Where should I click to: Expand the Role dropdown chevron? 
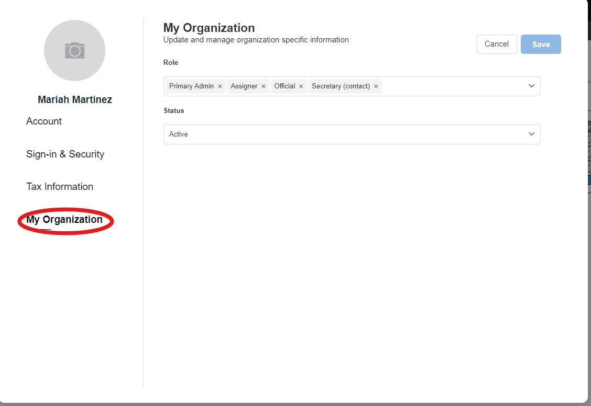point(531,86)
